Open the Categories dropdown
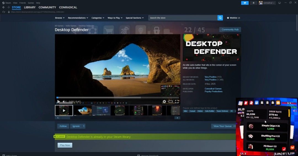The width and height of the screenshot is (298, 156). (98, 18)
